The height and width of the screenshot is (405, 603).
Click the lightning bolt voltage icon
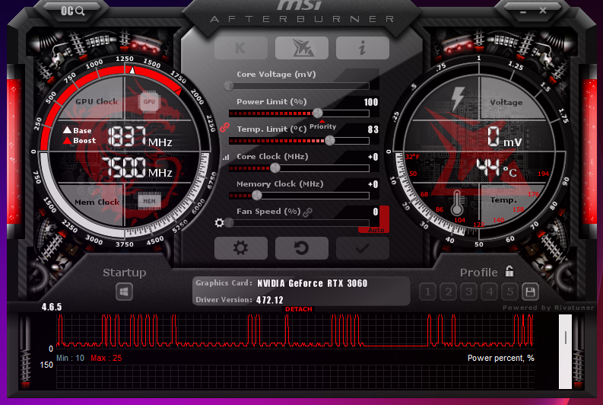click(458, 98)
